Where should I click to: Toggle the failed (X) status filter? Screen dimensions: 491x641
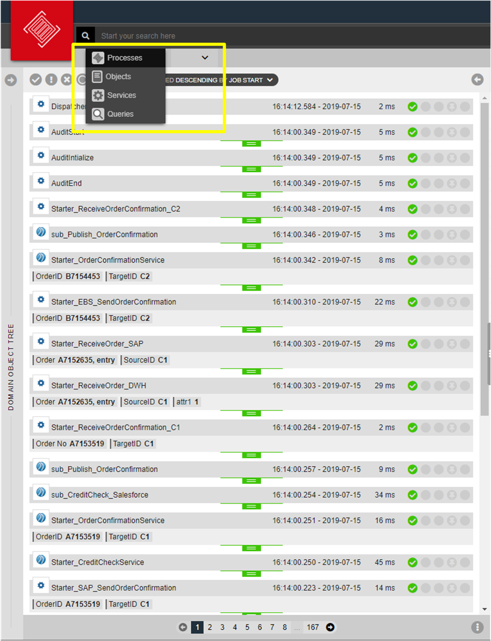(66, 79)
